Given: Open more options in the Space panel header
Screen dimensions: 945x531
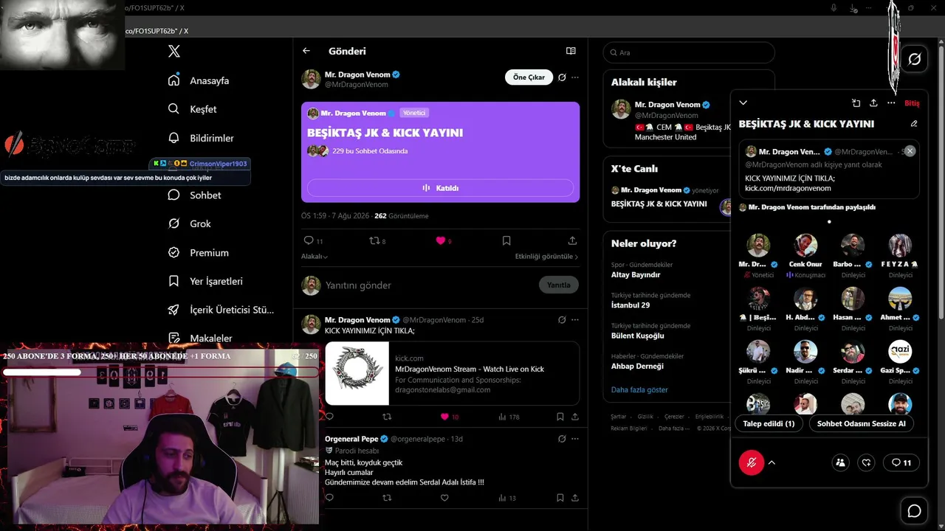Looking at the screenshot, I should point(891,103).
